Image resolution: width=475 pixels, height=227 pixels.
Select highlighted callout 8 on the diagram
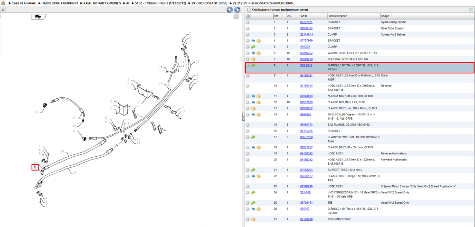click(35, 167)
